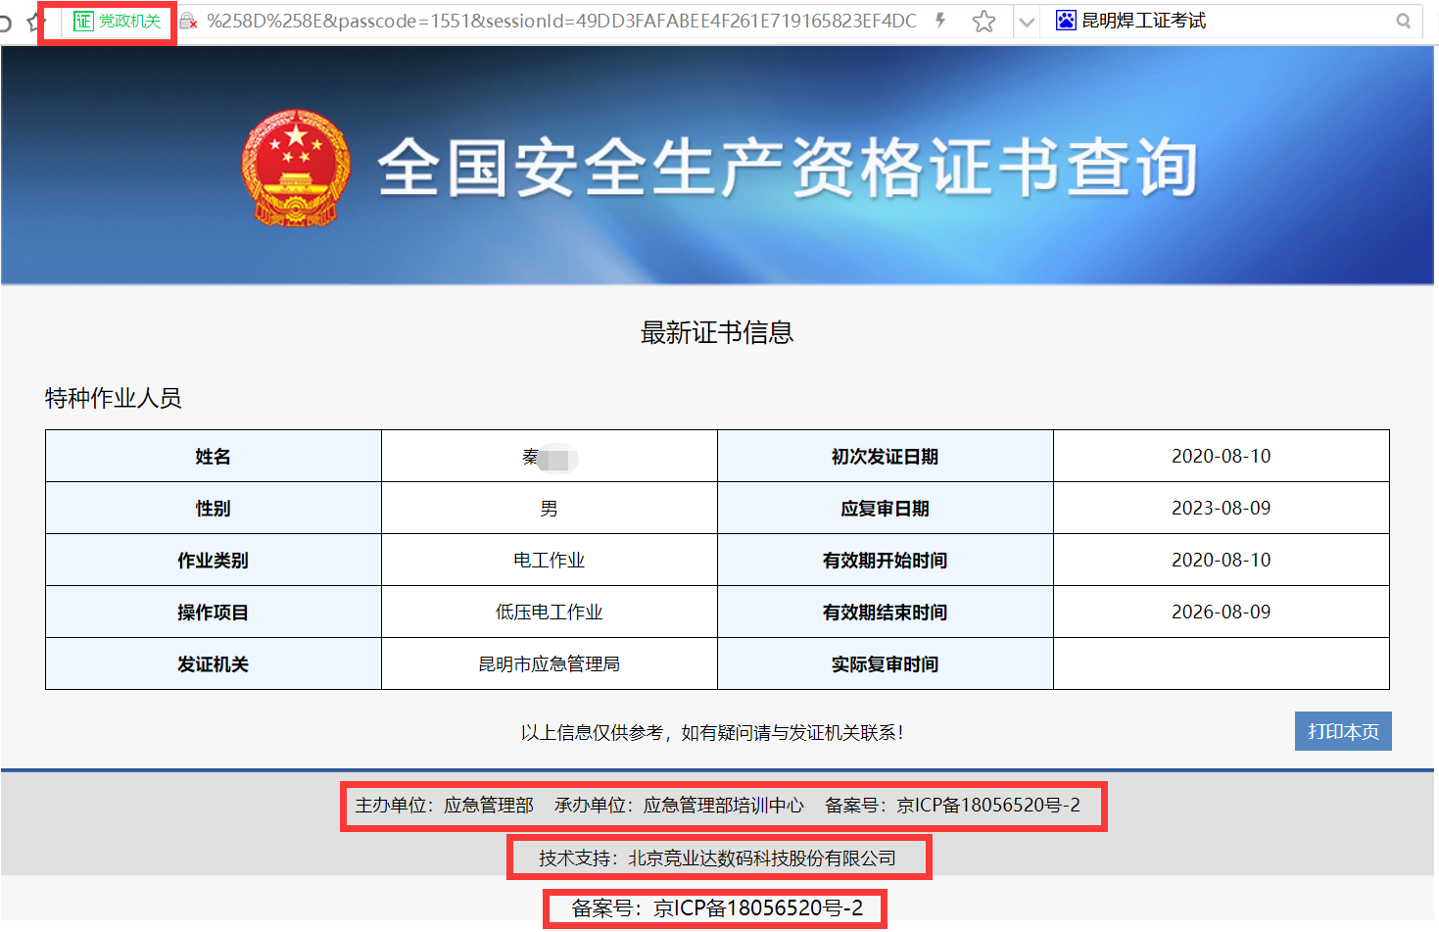Screen dimensions: 1439x932
Task: Click the lightning bolt icon beside address bar
Action: point(938,20)
